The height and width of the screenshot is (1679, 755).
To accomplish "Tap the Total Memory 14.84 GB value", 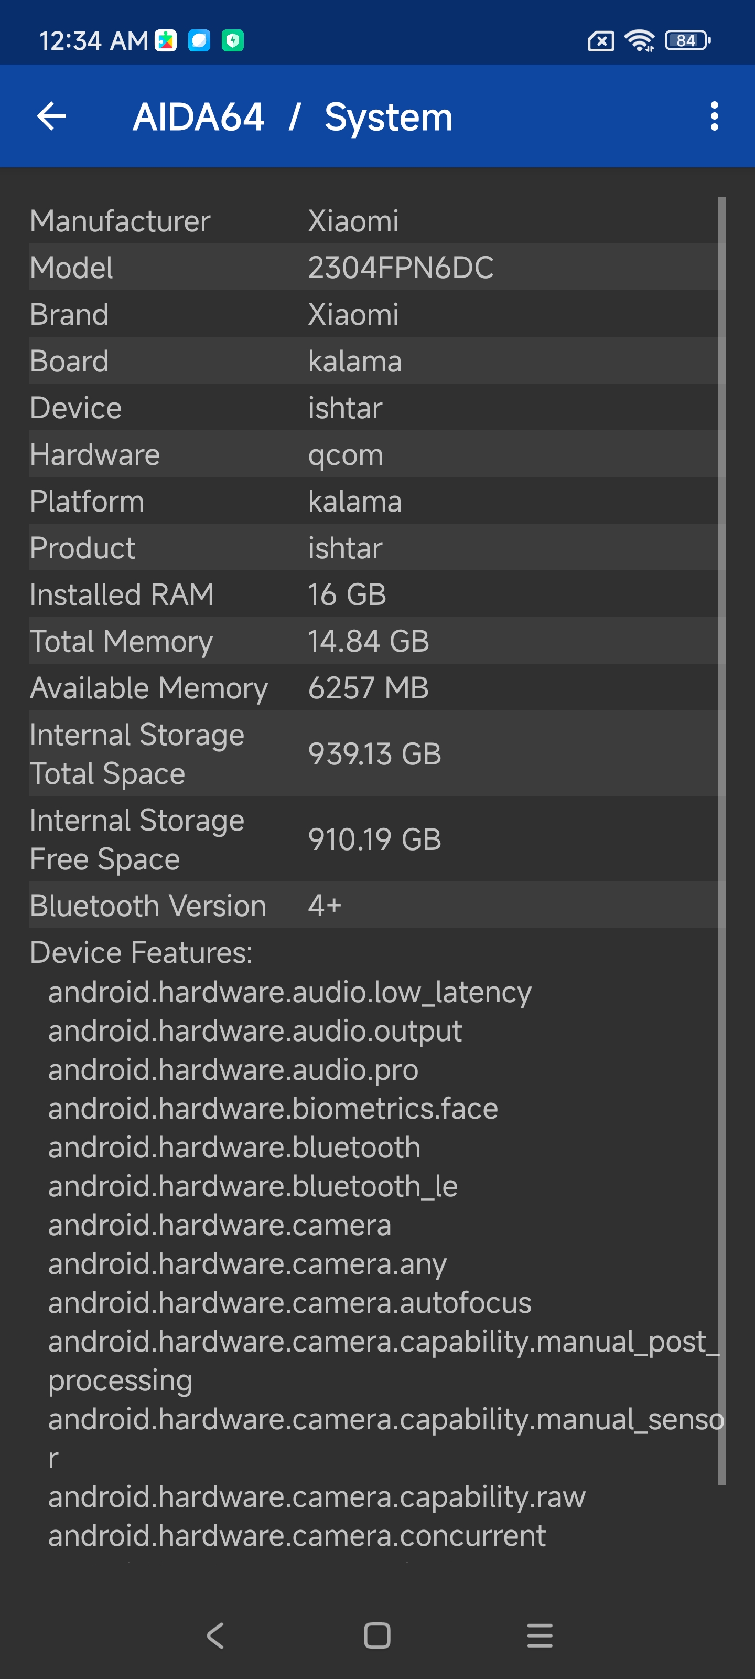I will coord(368,641).
